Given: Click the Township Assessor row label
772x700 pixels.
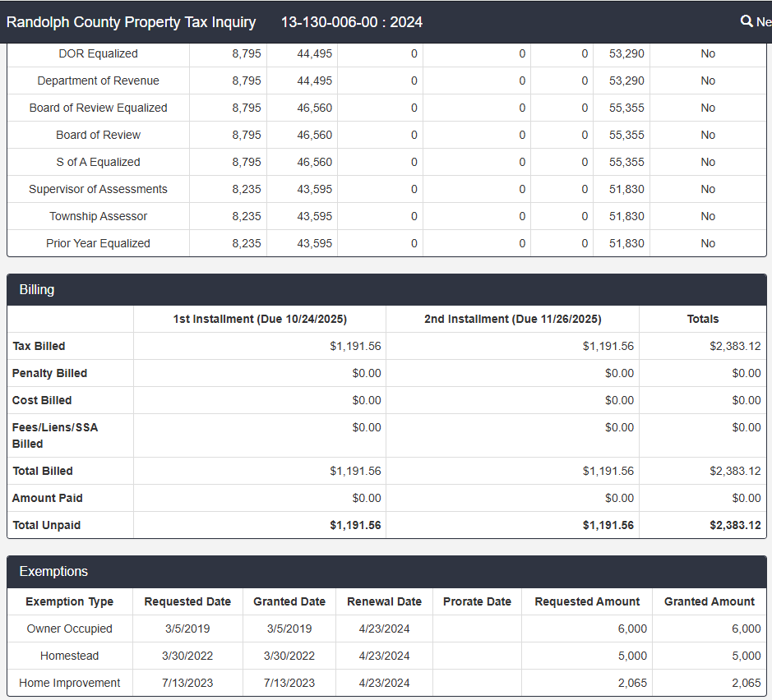Looking at the screenshot, I should (x=98, y=216).
